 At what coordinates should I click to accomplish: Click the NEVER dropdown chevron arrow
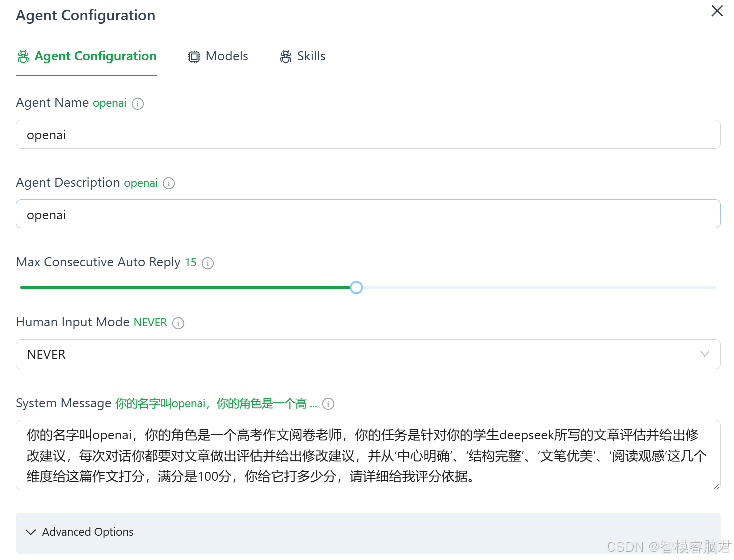(x=705, y=354)
